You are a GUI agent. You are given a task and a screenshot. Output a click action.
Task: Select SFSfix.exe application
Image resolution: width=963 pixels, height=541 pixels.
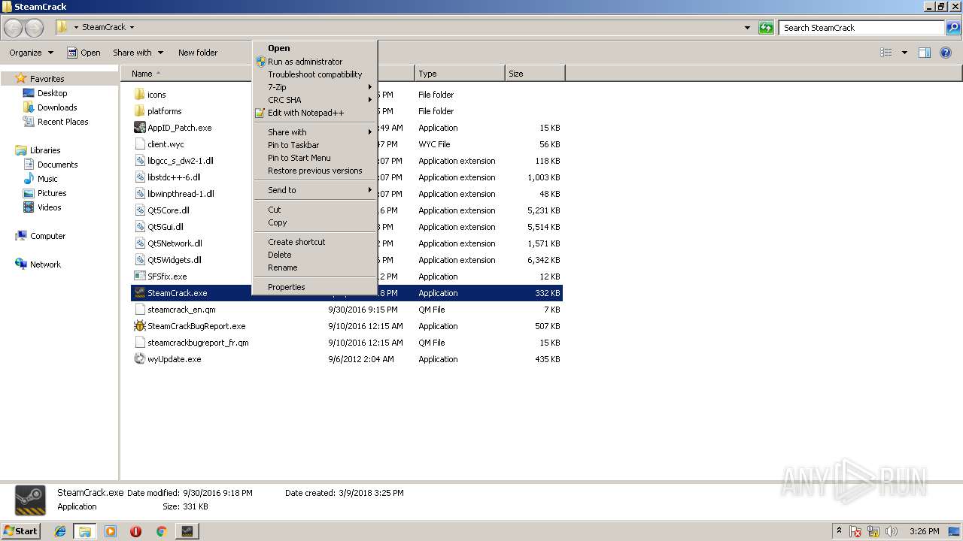[x=167, y=277]
